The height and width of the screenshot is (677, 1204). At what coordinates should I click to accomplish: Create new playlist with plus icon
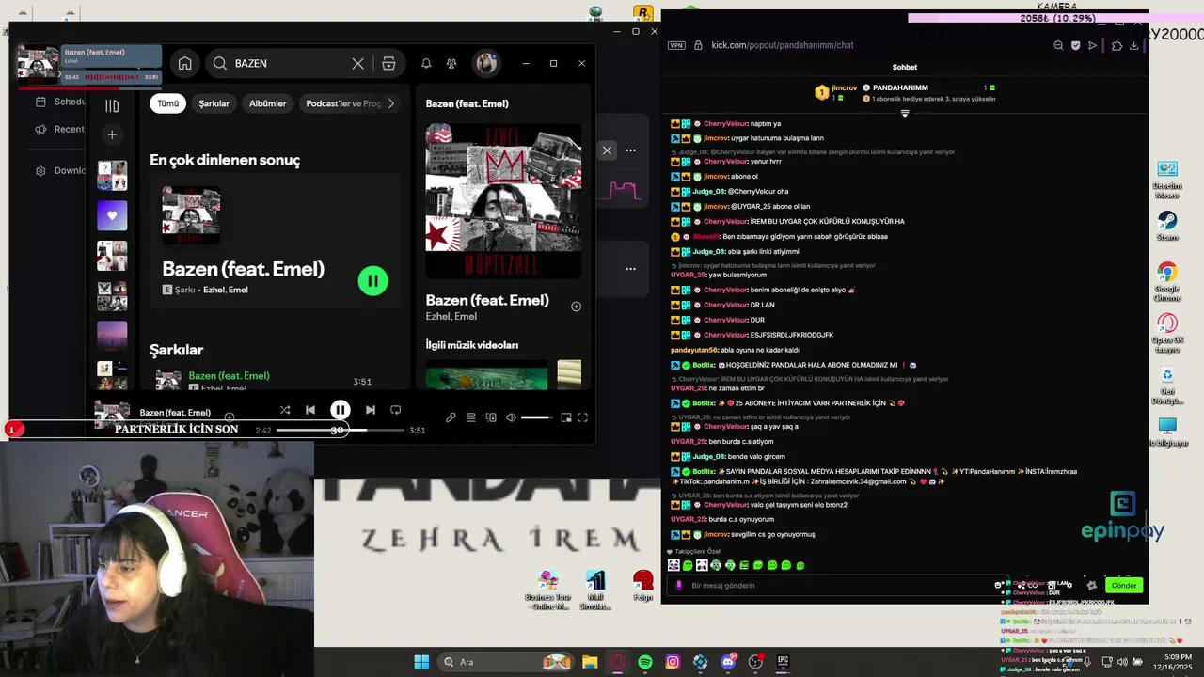pos(112,134)
